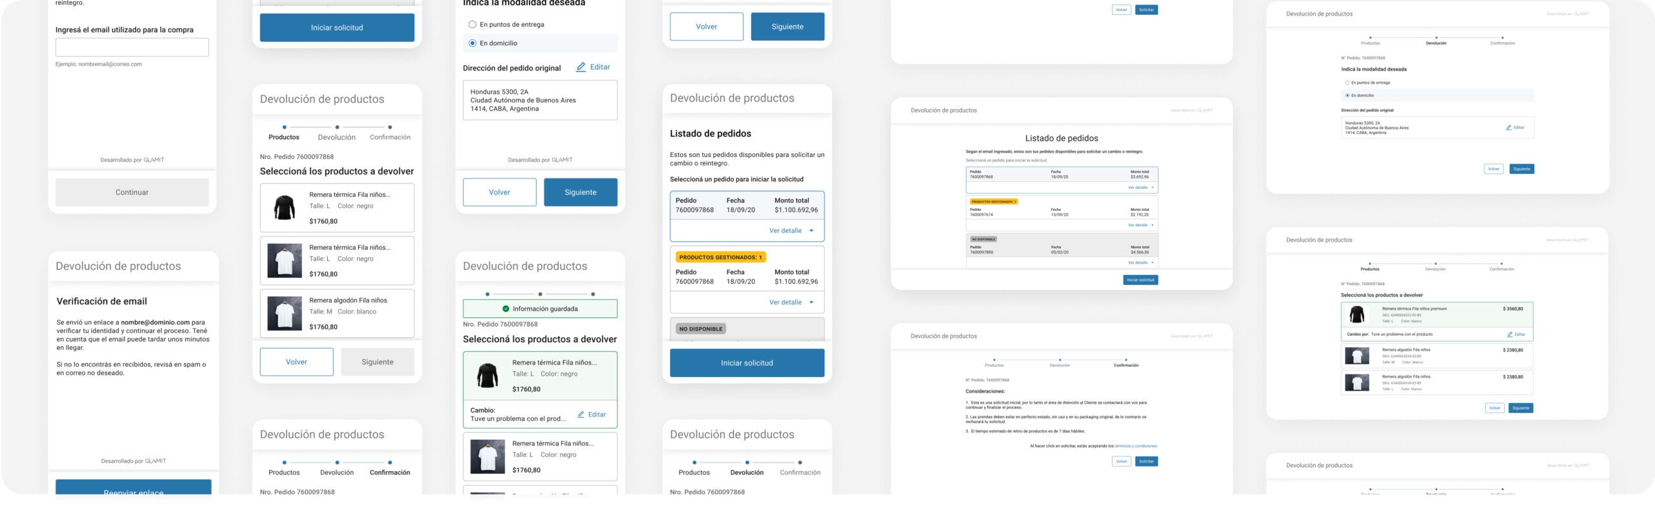Click the yellow PRODUCTOS GESTIONADOS badge in mobile order list

pos(720,257)
